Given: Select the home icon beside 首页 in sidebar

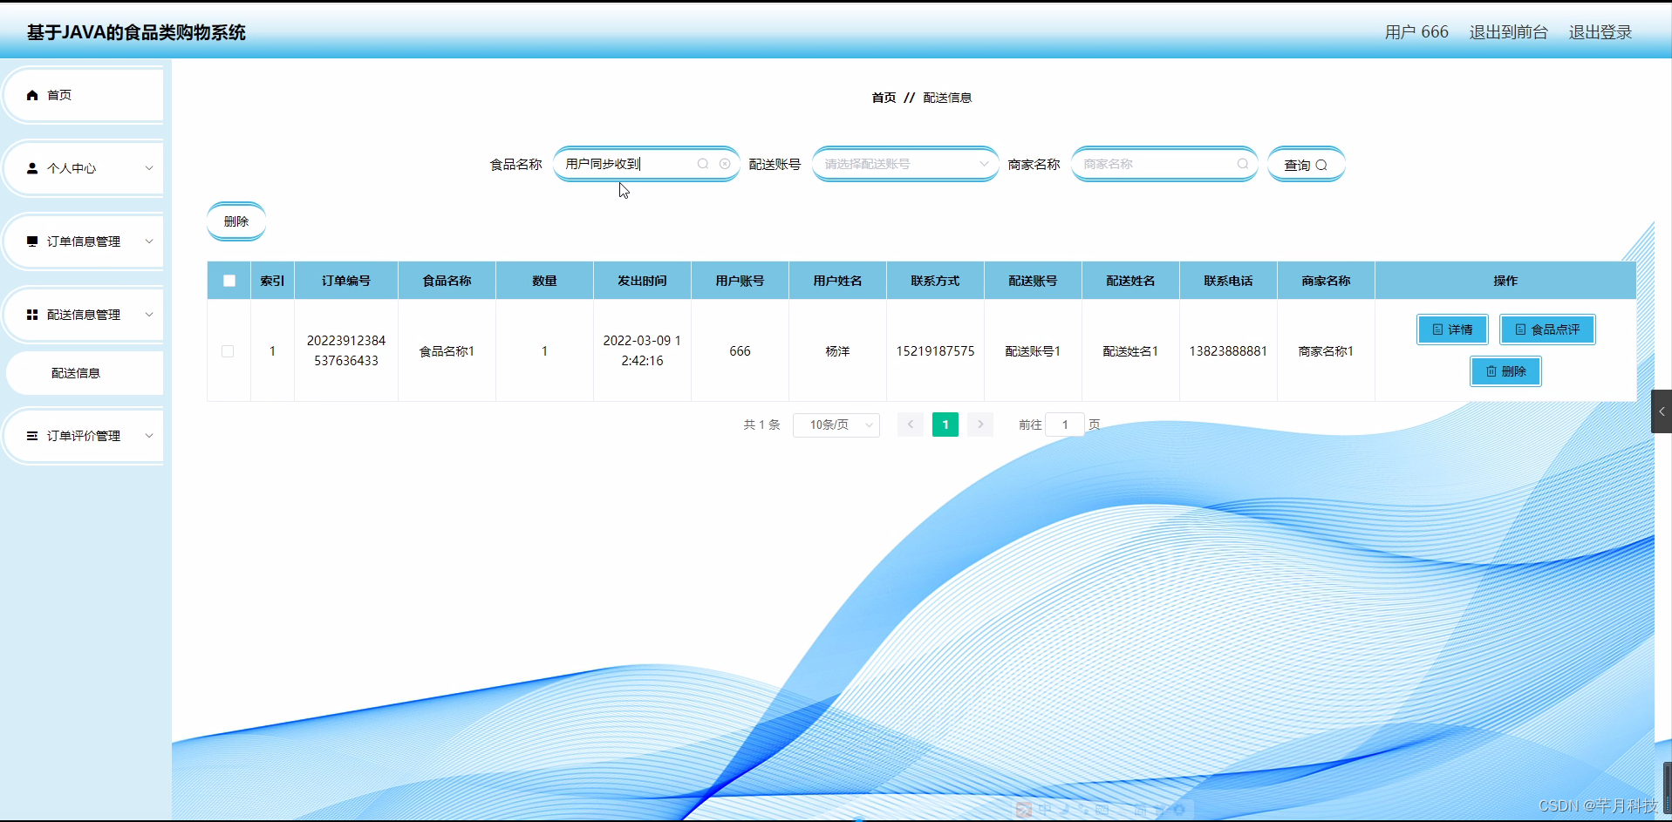Looking at the screenshot, I should coord(32,94).
